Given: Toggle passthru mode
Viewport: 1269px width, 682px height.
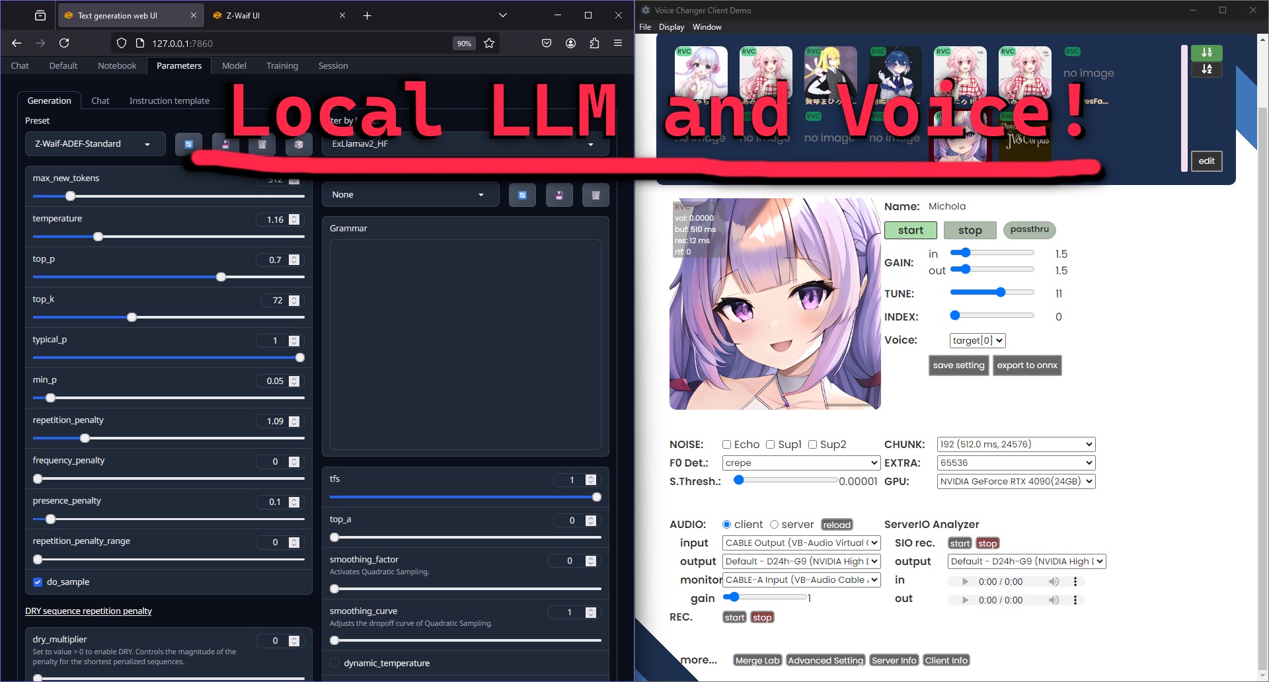Looking at the screenshot, I should tap(1029, 230).
